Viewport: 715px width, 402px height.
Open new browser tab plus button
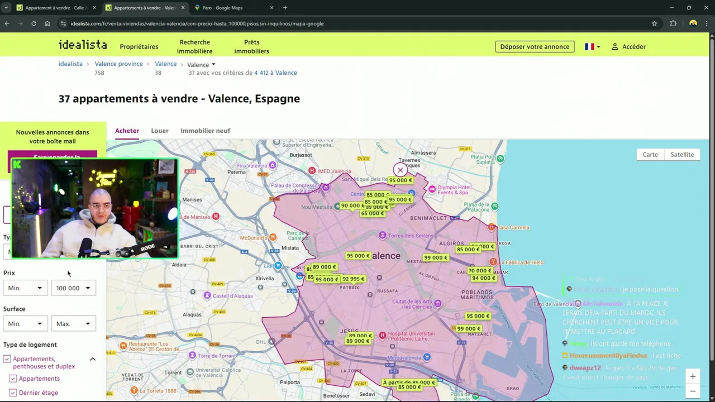tap(285, 8)
